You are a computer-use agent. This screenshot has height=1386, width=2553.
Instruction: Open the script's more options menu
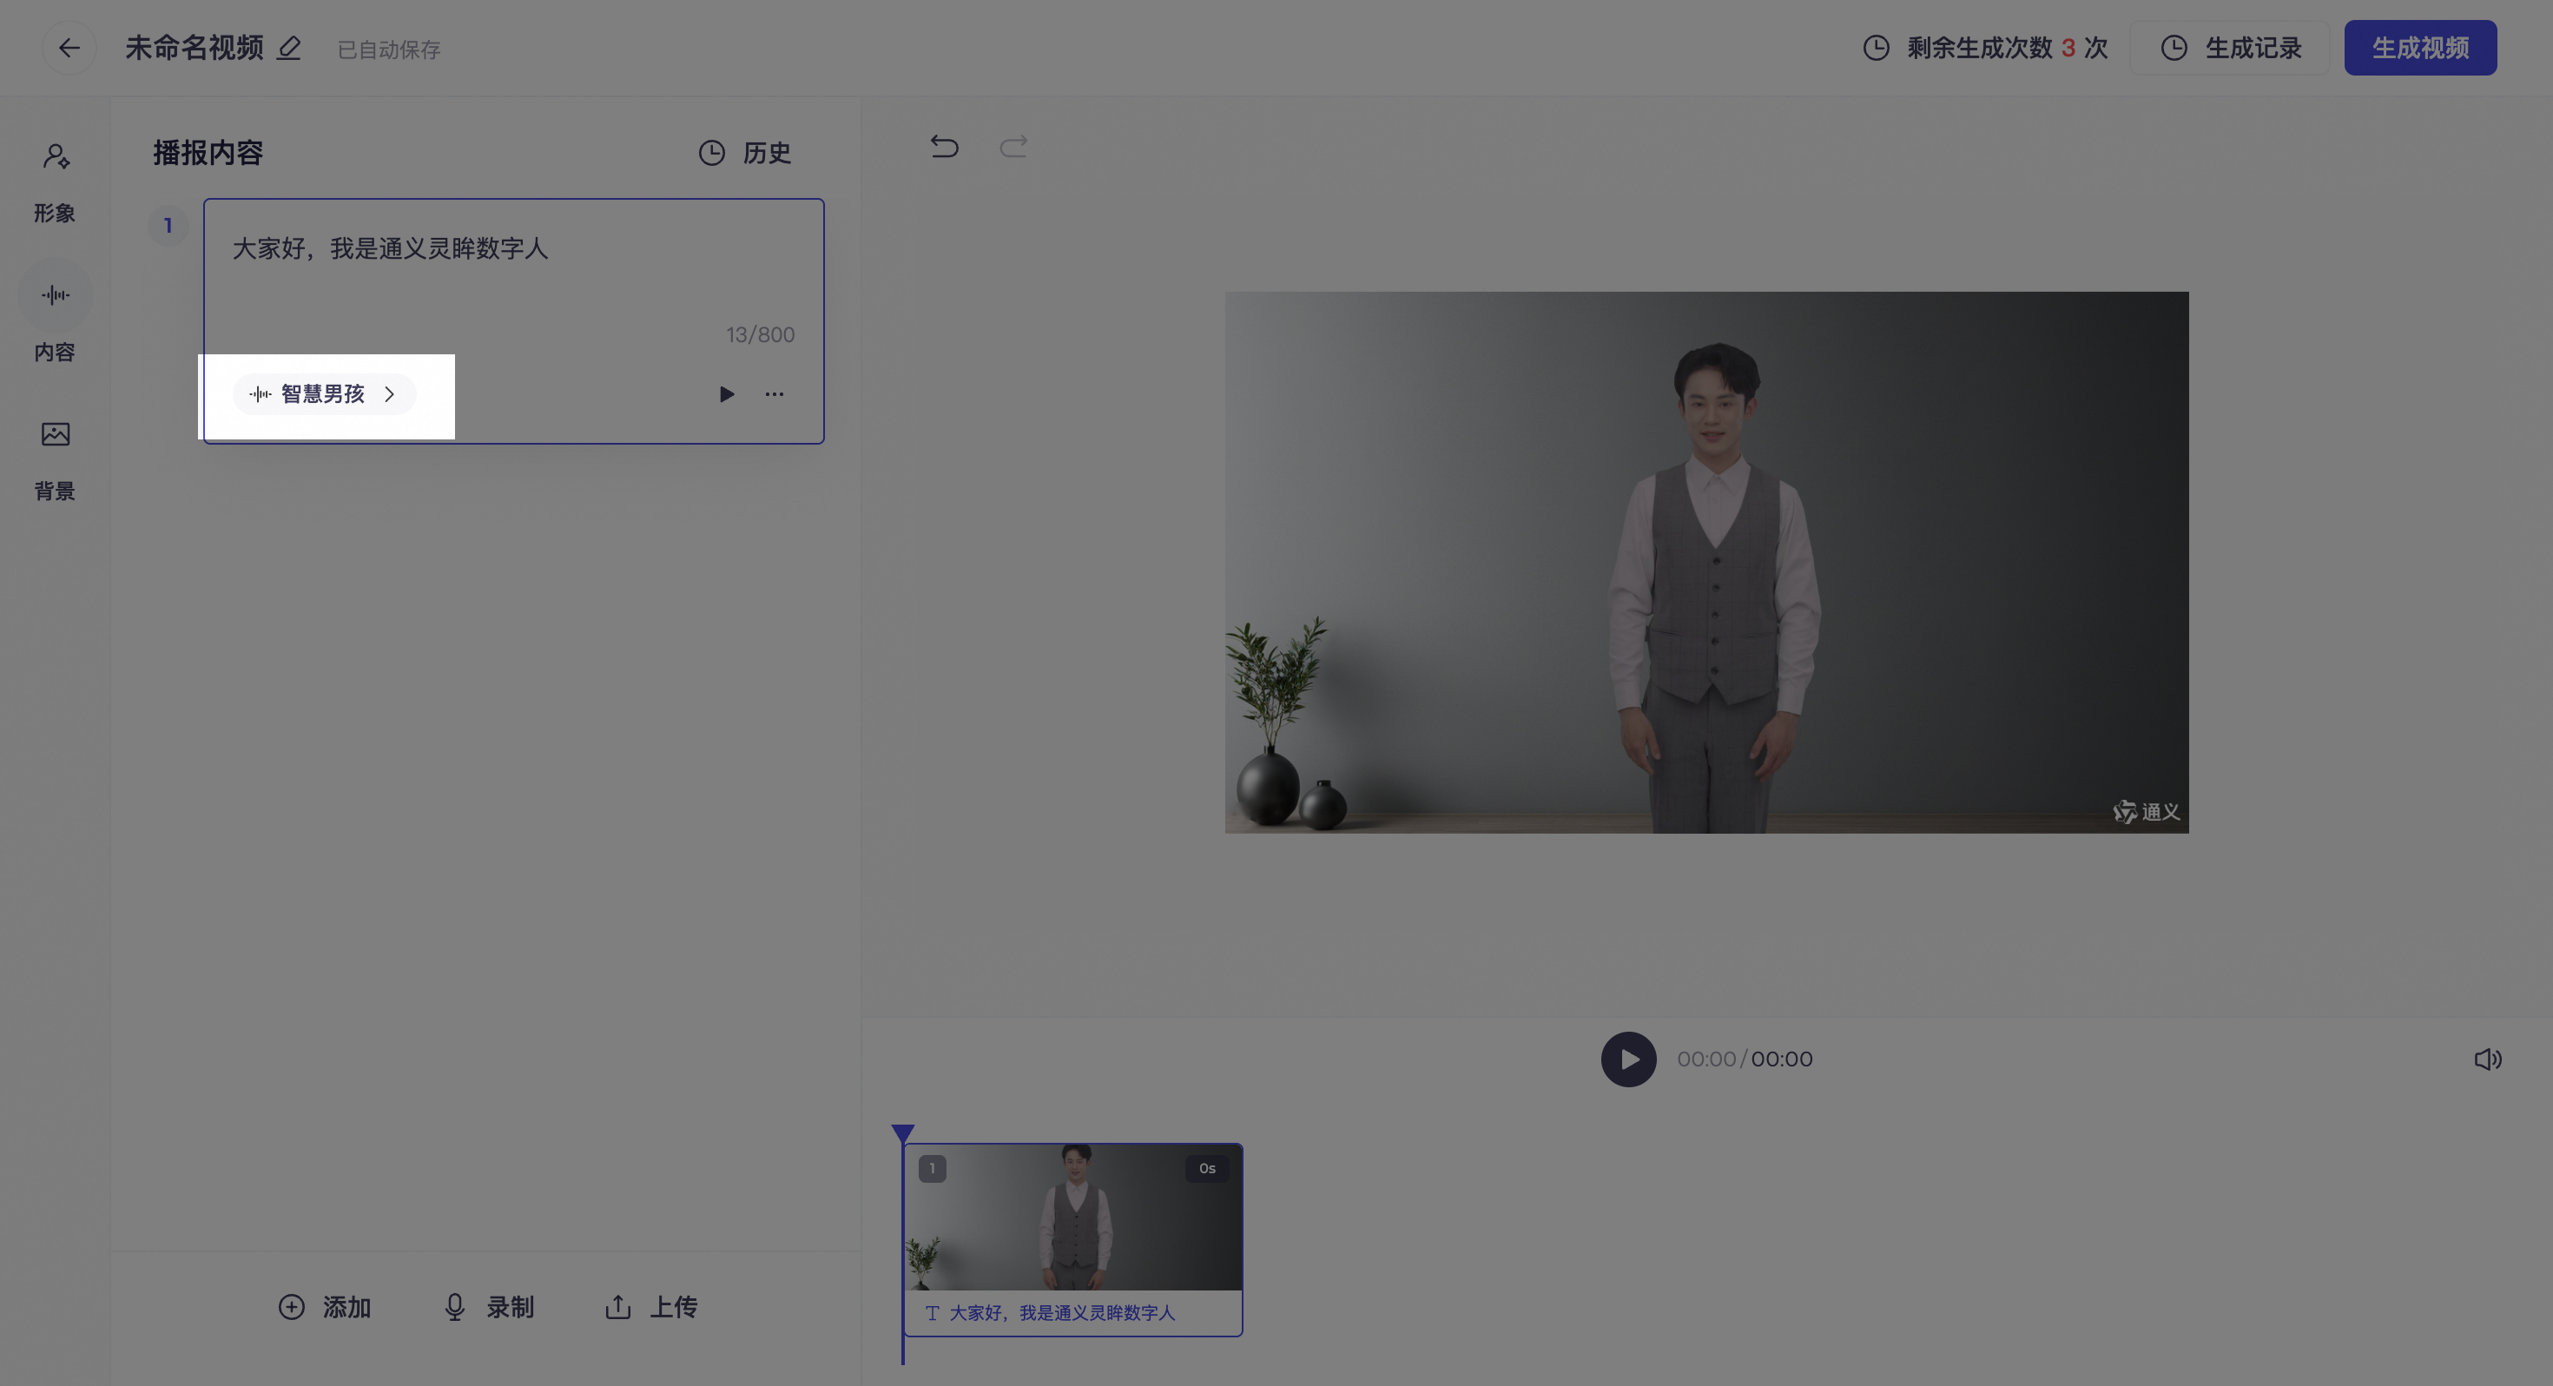pos(774,394)
